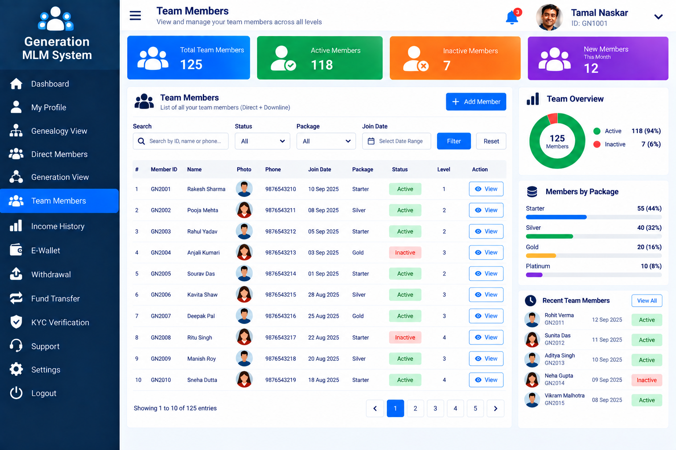Click the Direct Members group icon
Viewport: 676px width, 450px height.
pos(16,154)
